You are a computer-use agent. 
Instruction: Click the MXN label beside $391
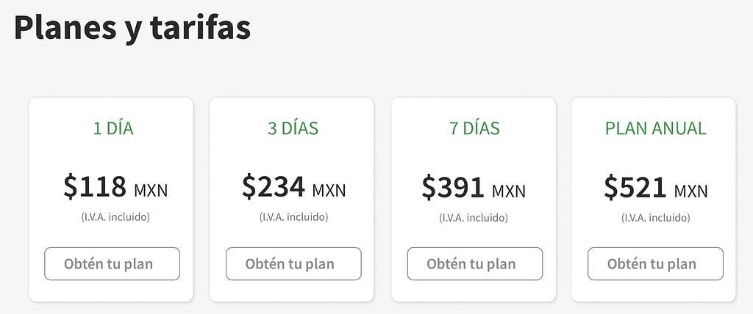[509, 191]
